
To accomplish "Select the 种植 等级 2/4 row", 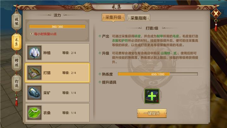I will coord(57,53).
